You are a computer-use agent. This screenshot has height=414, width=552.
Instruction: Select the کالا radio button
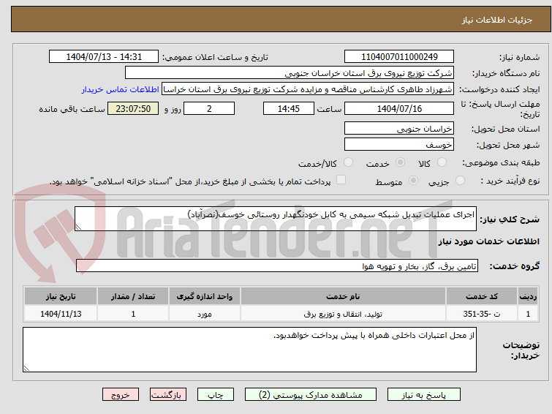click(442, 162)
